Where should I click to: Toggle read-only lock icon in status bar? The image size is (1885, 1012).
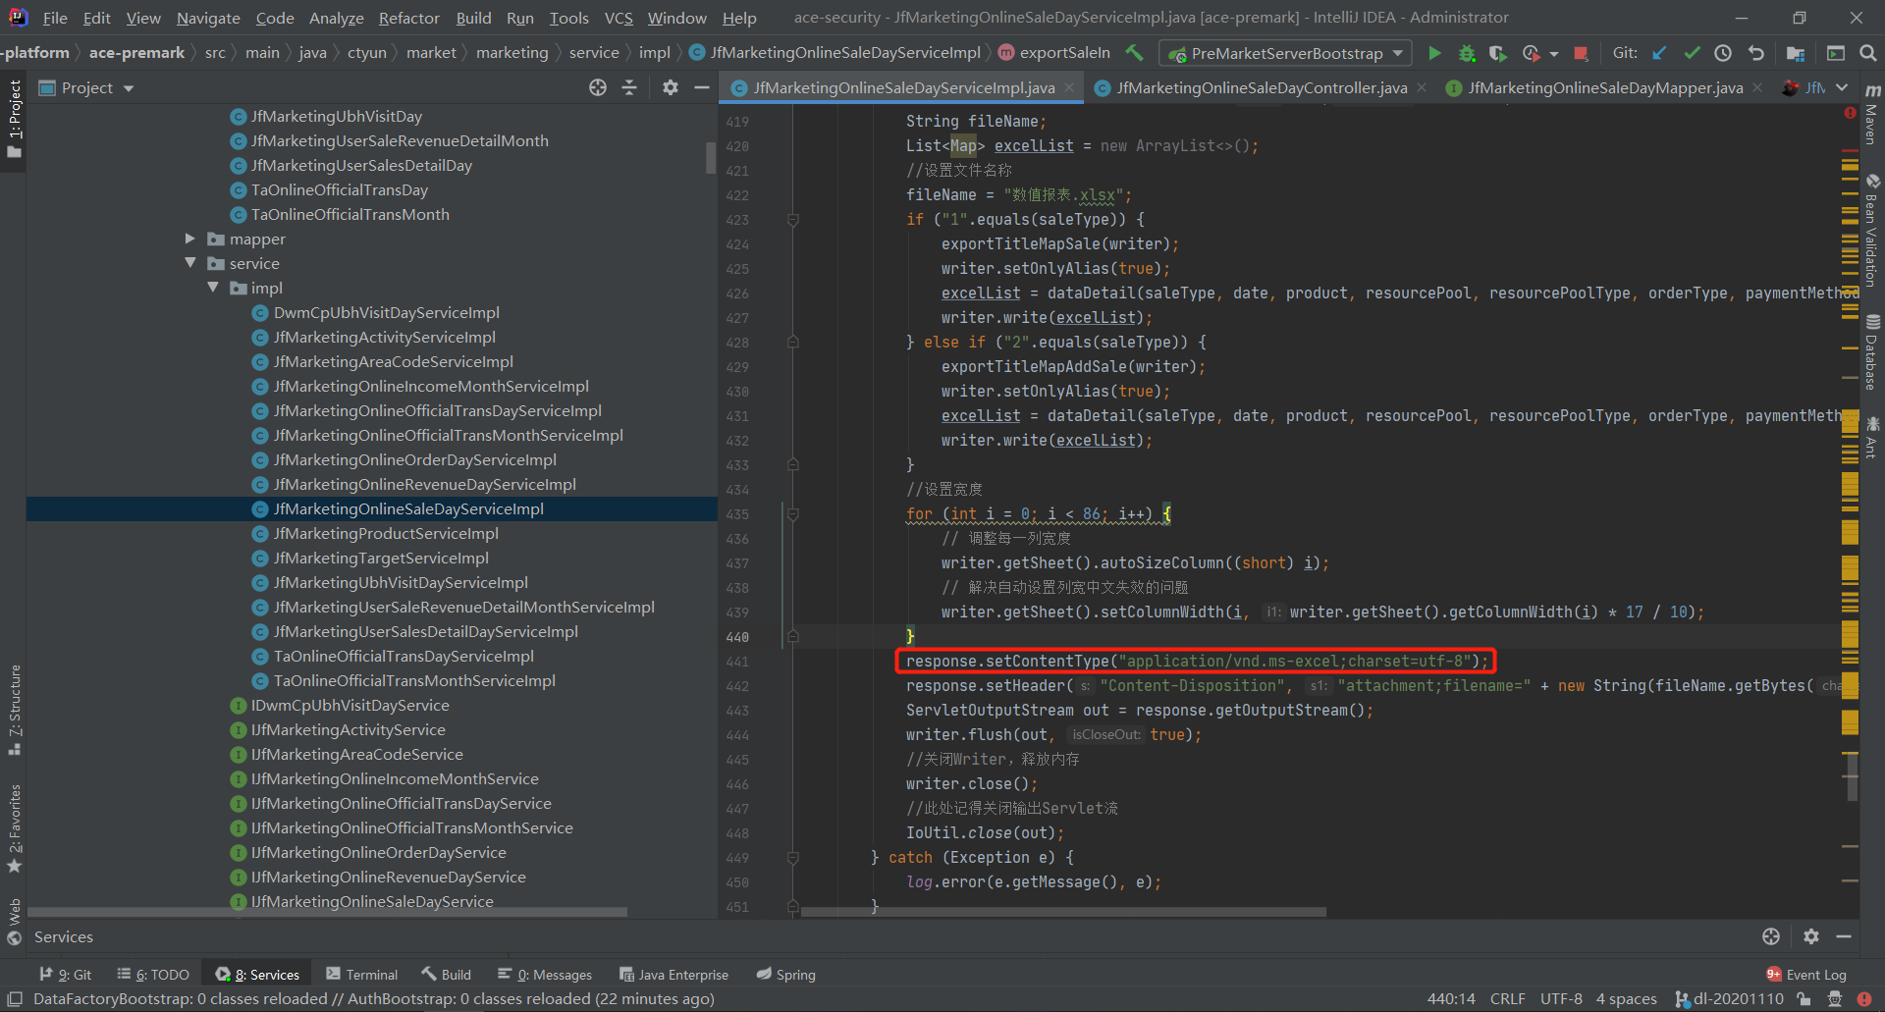coord(1804,999)
